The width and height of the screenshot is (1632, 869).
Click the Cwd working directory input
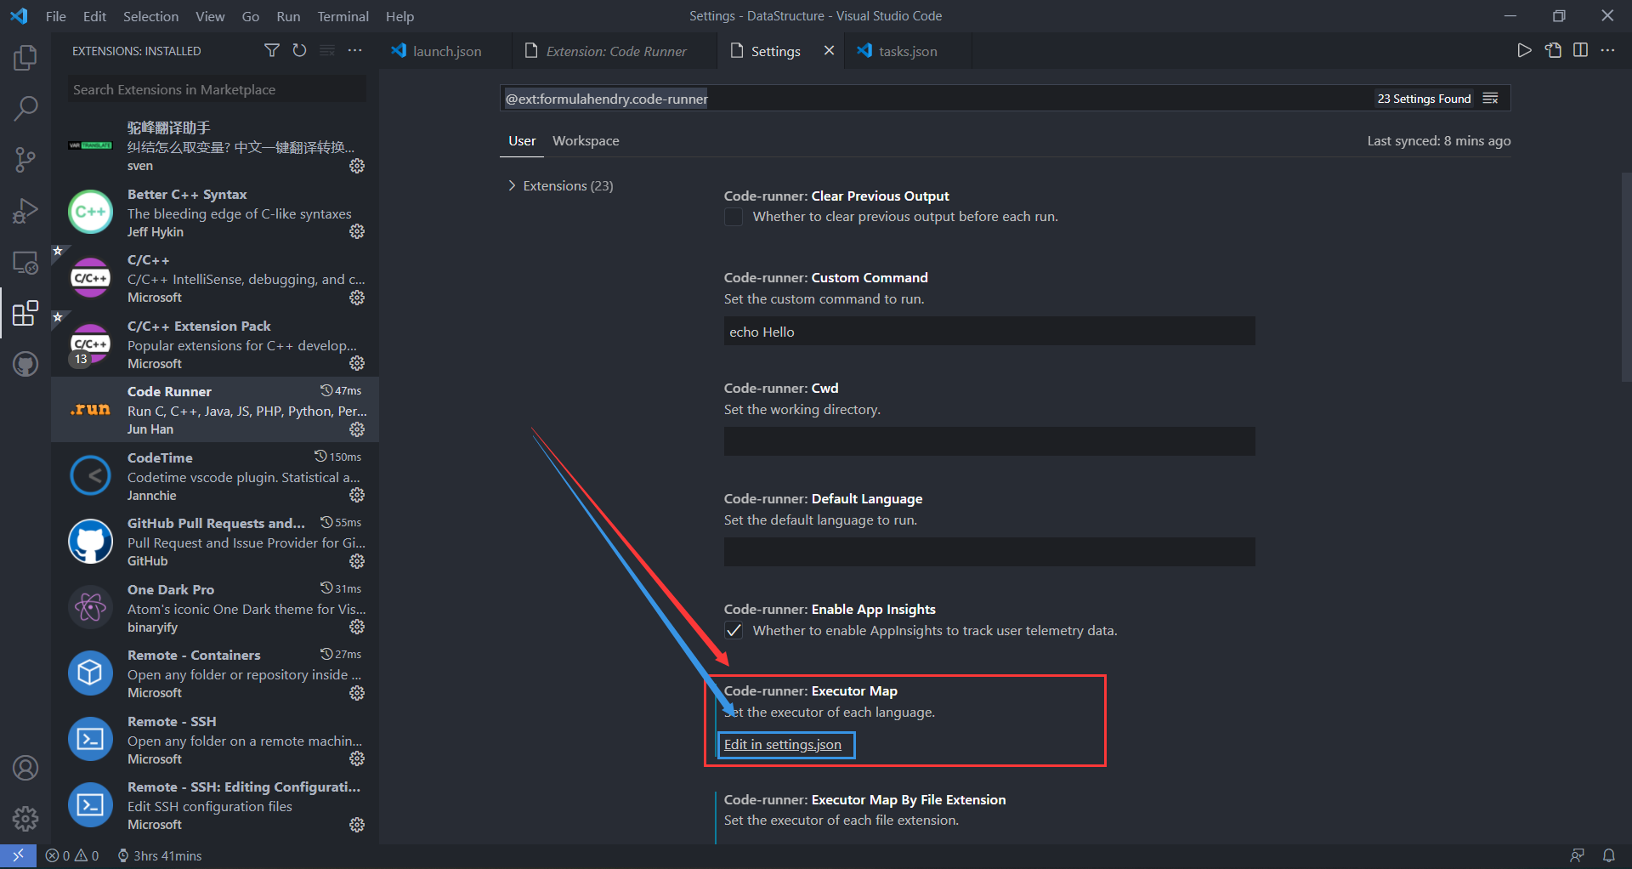tap(989, 442)
